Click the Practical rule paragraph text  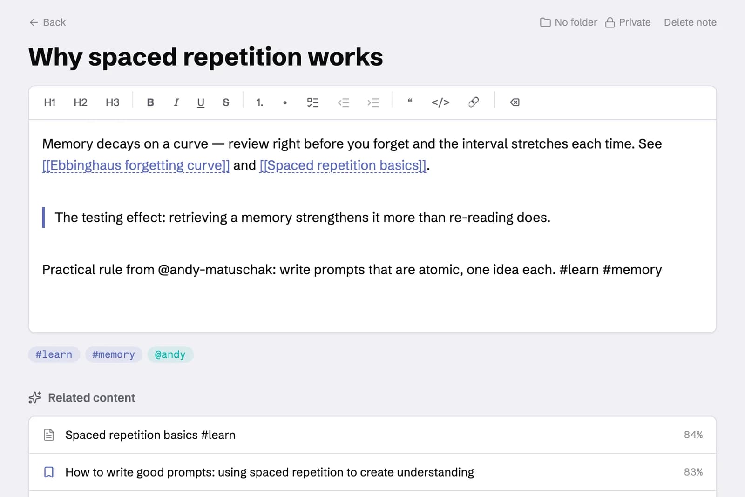pos(352,270)
